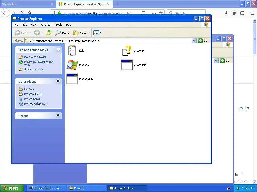Click the taskbar clock showing 11:20 PM

coord(247,188)
